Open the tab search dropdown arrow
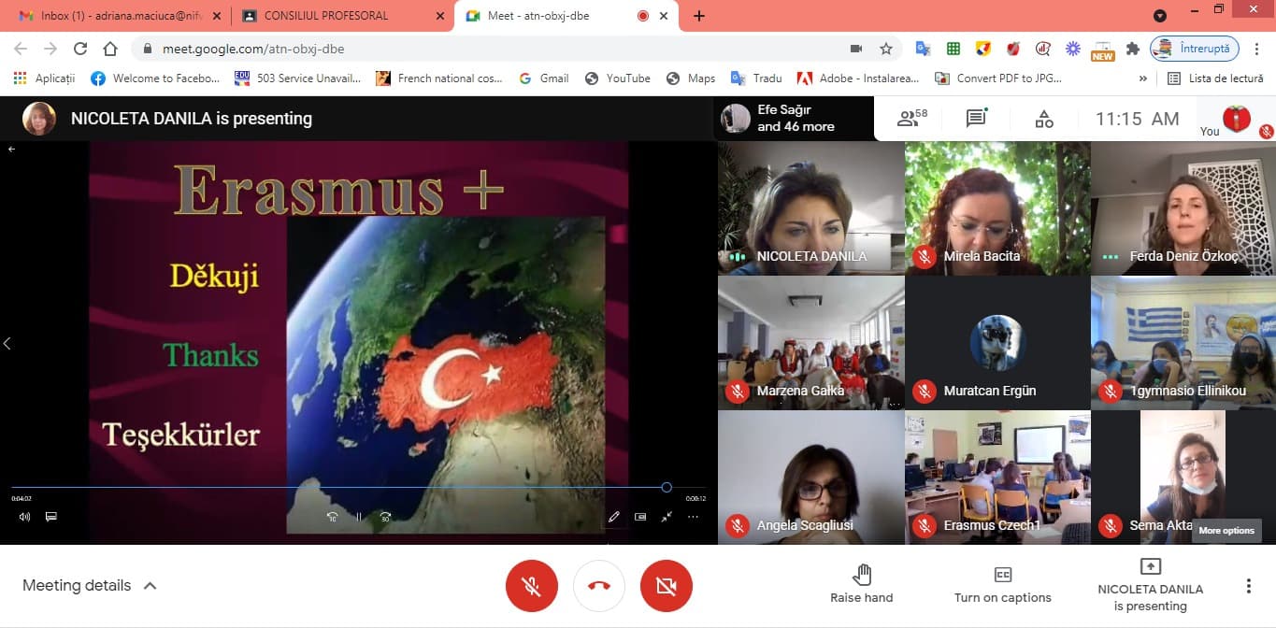1276x628 pixels. (x=1160, y=15)
